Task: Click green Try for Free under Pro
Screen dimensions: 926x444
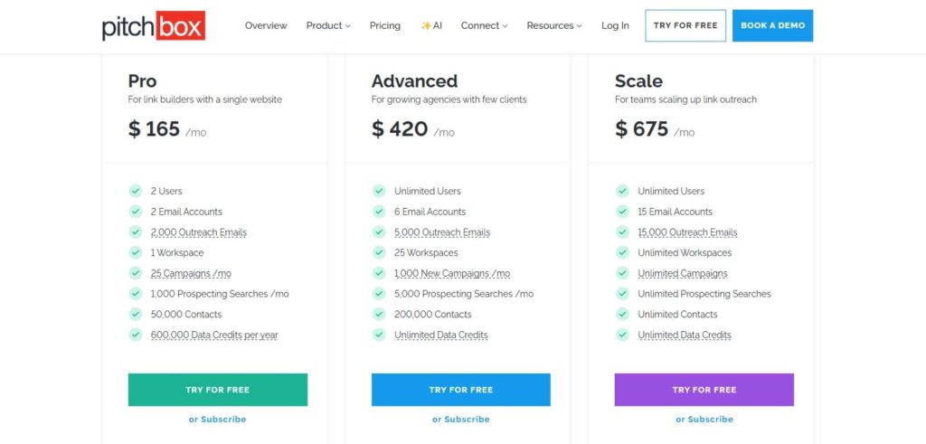Action: click(217, 390)
